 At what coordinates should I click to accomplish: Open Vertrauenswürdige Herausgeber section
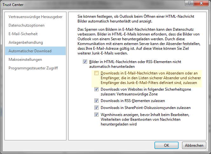pyautogui.click(x=35, y=17)
